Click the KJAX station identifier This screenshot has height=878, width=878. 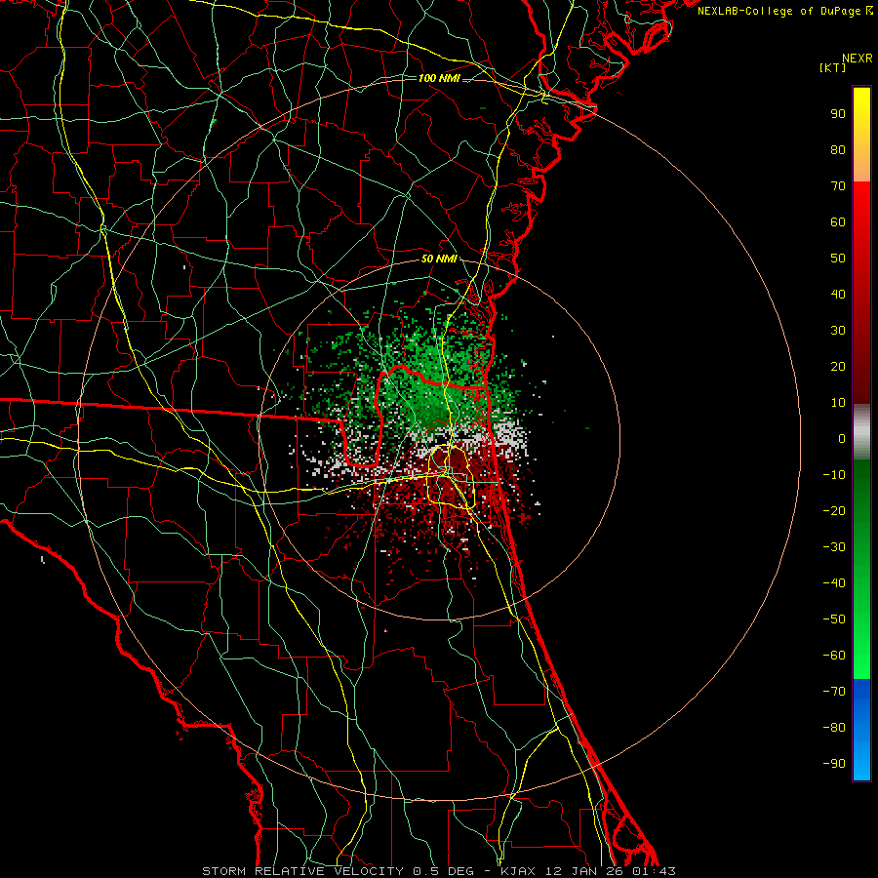pyautogui.click(x=519, y=871)
